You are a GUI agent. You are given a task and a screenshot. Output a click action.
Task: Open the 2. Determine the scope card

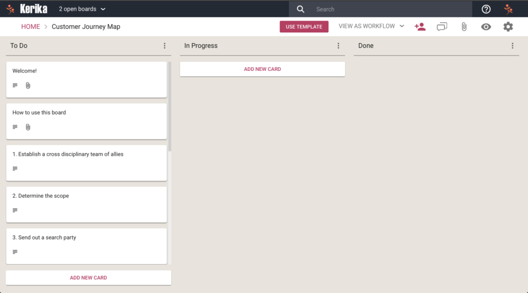point(87,205)
